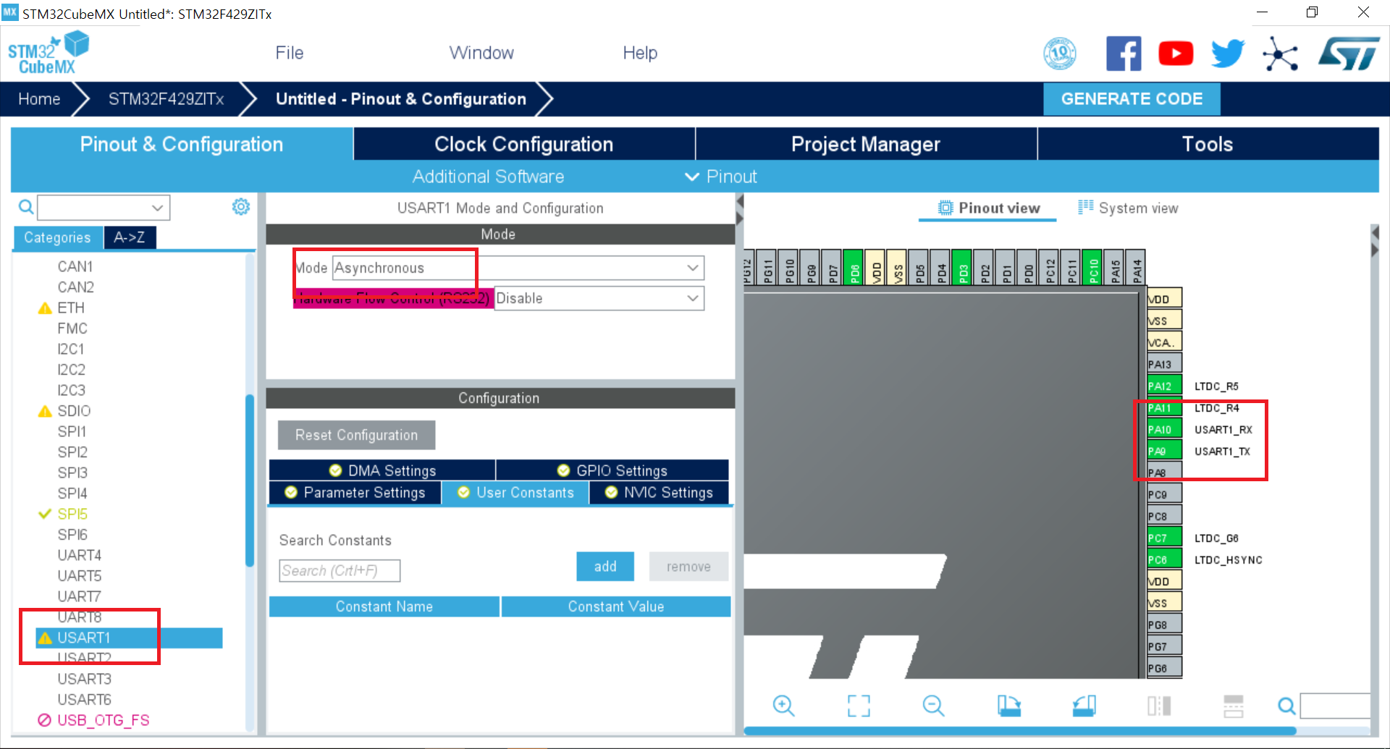
Task: Click the PC6 LTDC_HSYNC pin
Action: click(x=1164, y=559)
